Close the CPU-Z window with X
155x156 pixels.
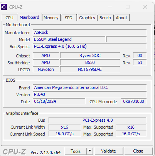tap(145, 7)
